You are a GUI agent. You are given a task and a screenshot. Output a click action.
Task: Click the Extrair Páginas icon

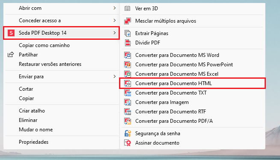(x=128, y=33)
